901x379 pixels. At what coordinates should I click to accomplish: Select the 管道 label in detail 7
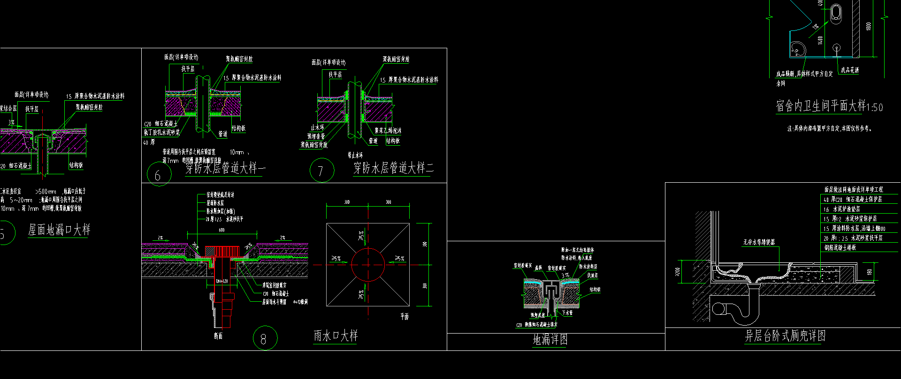[x=373, y=141]
